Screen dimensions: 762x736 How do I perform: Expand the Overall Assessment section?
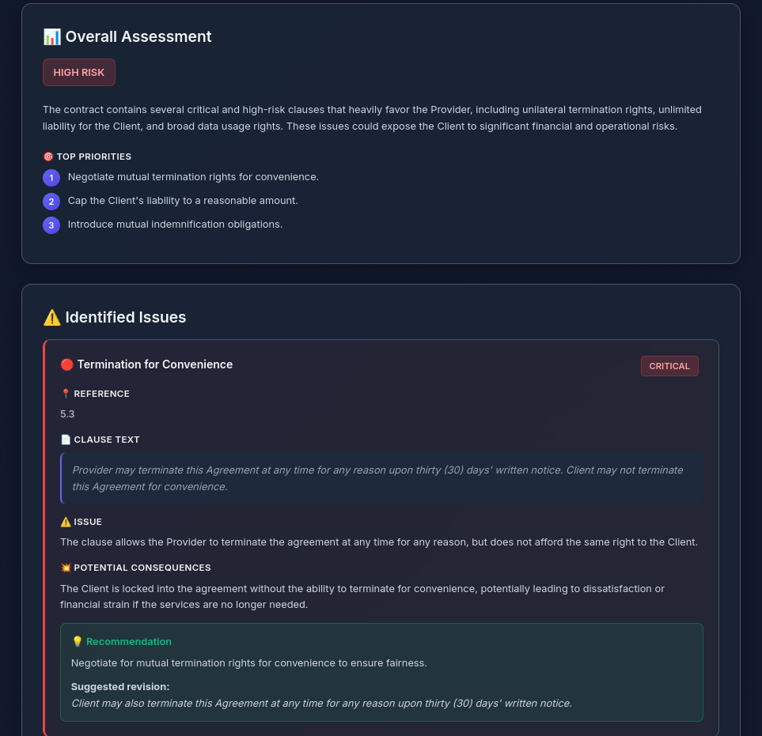coord(138,36)
